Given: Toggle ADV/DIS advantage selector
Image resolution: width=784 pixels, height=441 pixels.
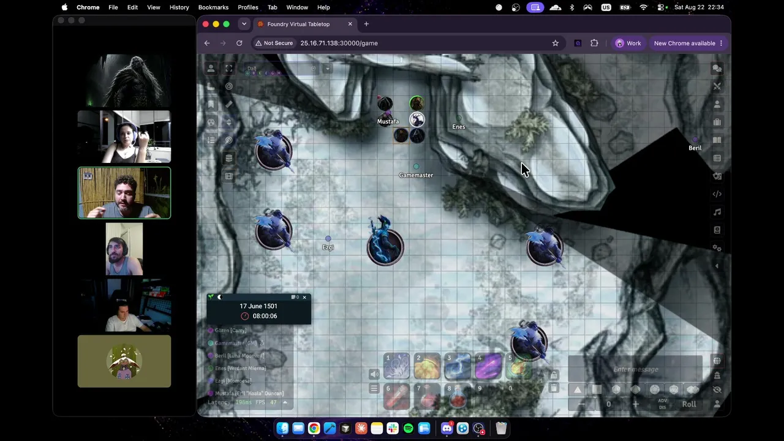Looking at the screenshot, I should 662,404.
